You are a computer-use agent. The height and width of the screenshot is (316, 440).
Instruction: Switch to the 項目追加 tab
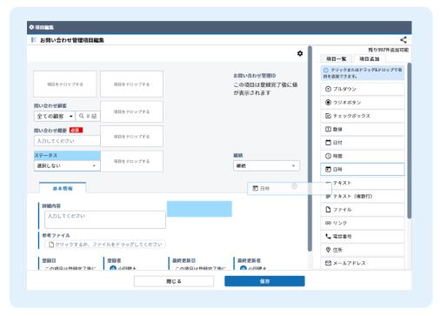[x=370, y=59]
